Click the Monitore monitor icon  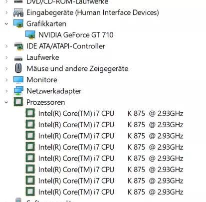coord(18,80)
